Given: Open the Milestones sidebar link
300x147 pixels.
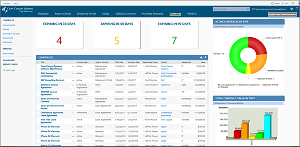Looking at the screenshot, I should point(7,42).
